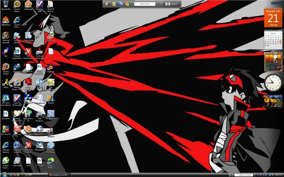Select the Adobe Reader 8 shortcut
The width and height of the screenshot is (284, 177).
[28, 85]
